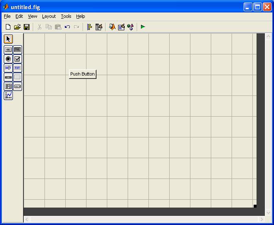Close the untitled.fig window
Image resolution: width=274 pixels, height=225 pixels.
pyautogui.click(x=267, y=7)
